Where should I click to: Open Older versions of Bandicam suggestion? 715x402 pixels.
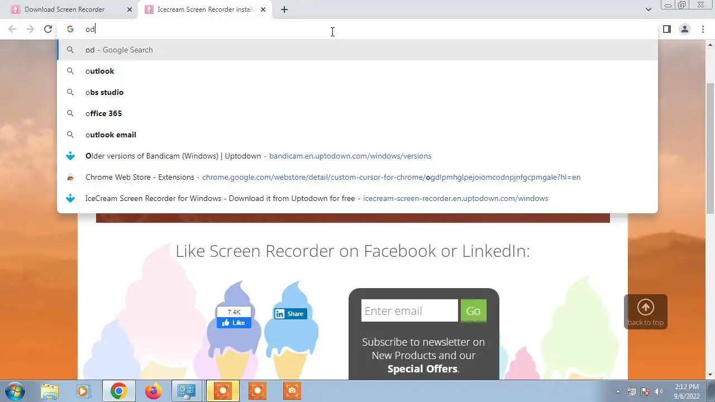[x=357, y=156]
